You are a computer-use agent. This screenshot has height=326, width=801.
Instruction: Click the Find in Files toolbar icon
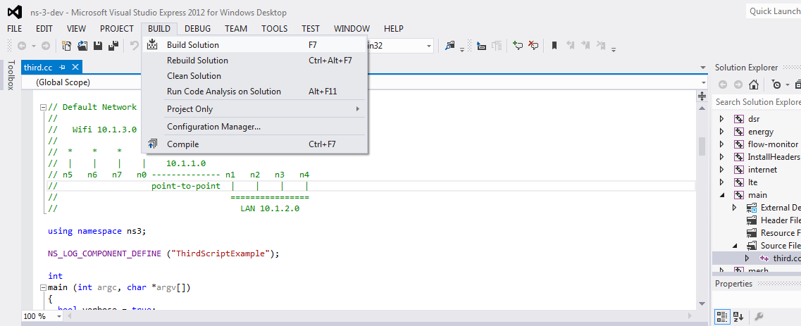click(x=449, y=46)
